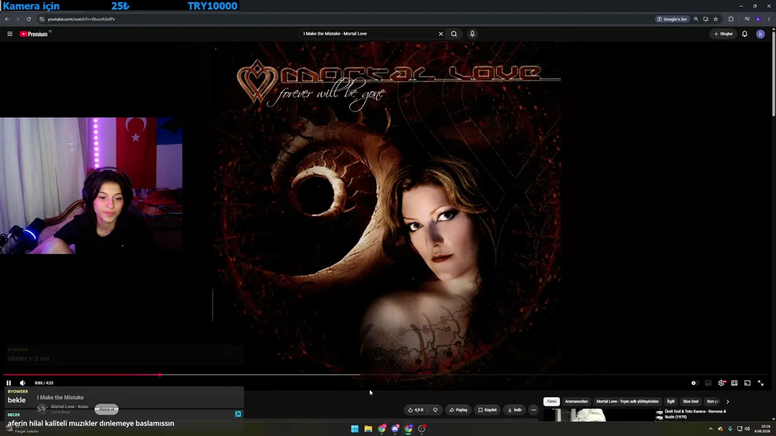This screenshot has width=776, height=436.
Task: Pause the video playback
Action: tap(8, 383)
